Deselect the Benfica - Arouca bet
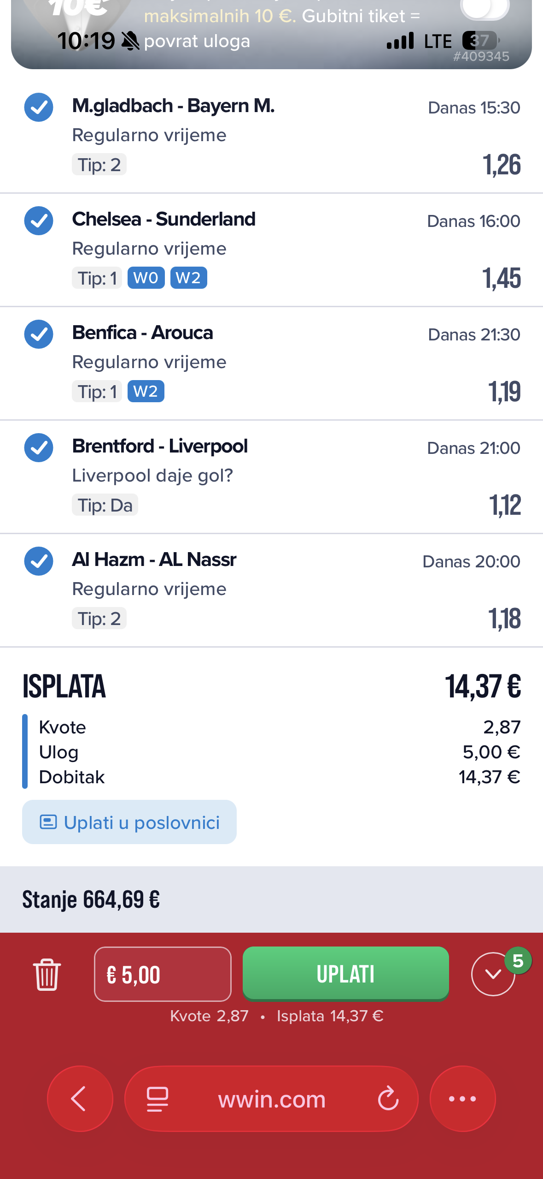This screenshot has height=1179, width=543. [39, 334]
